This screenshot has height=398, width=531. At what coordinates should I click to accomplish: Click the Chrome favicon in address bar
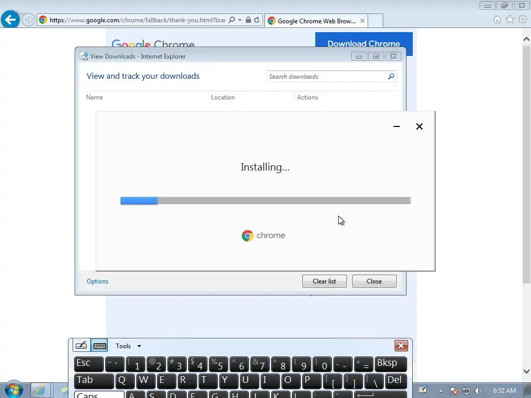pos(43,20)
